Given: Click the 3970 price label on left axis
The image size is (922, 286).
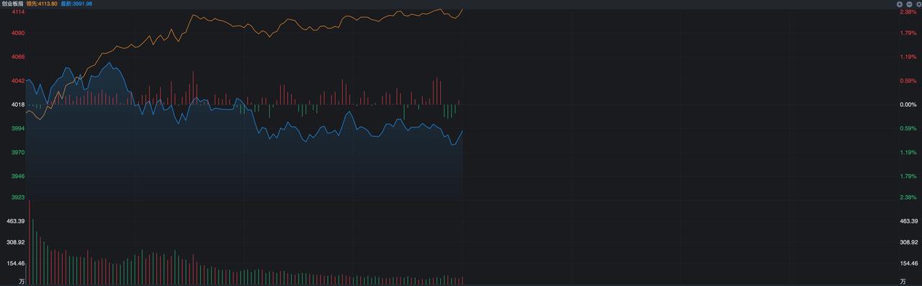Looking at the screenshot, I should click(x=18, y=153).
